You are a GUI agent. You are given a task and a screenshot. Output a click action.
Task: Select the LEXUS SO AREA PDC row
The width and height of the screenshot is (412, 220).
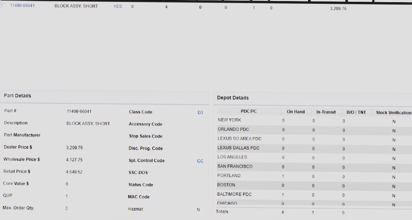pyautogui.click(x=314, y=139)
